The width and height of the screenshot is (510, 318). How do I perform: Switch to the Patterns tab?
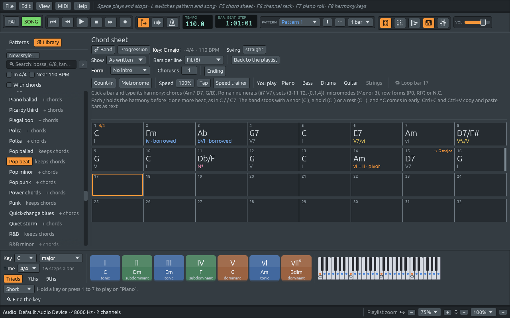[x=19, y=43]
